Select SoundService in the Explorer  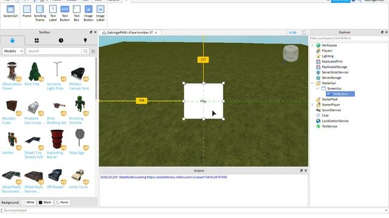tap(331, 110)
